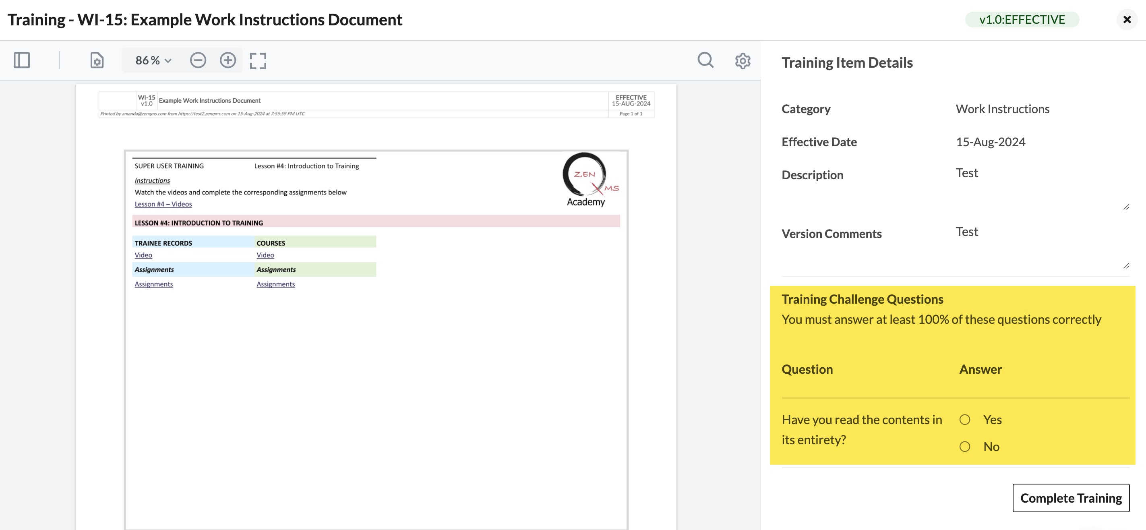This screenshot has height=530, width=1146.
Task: Toggle the sidebar panel icon
Action: [22, 60]
